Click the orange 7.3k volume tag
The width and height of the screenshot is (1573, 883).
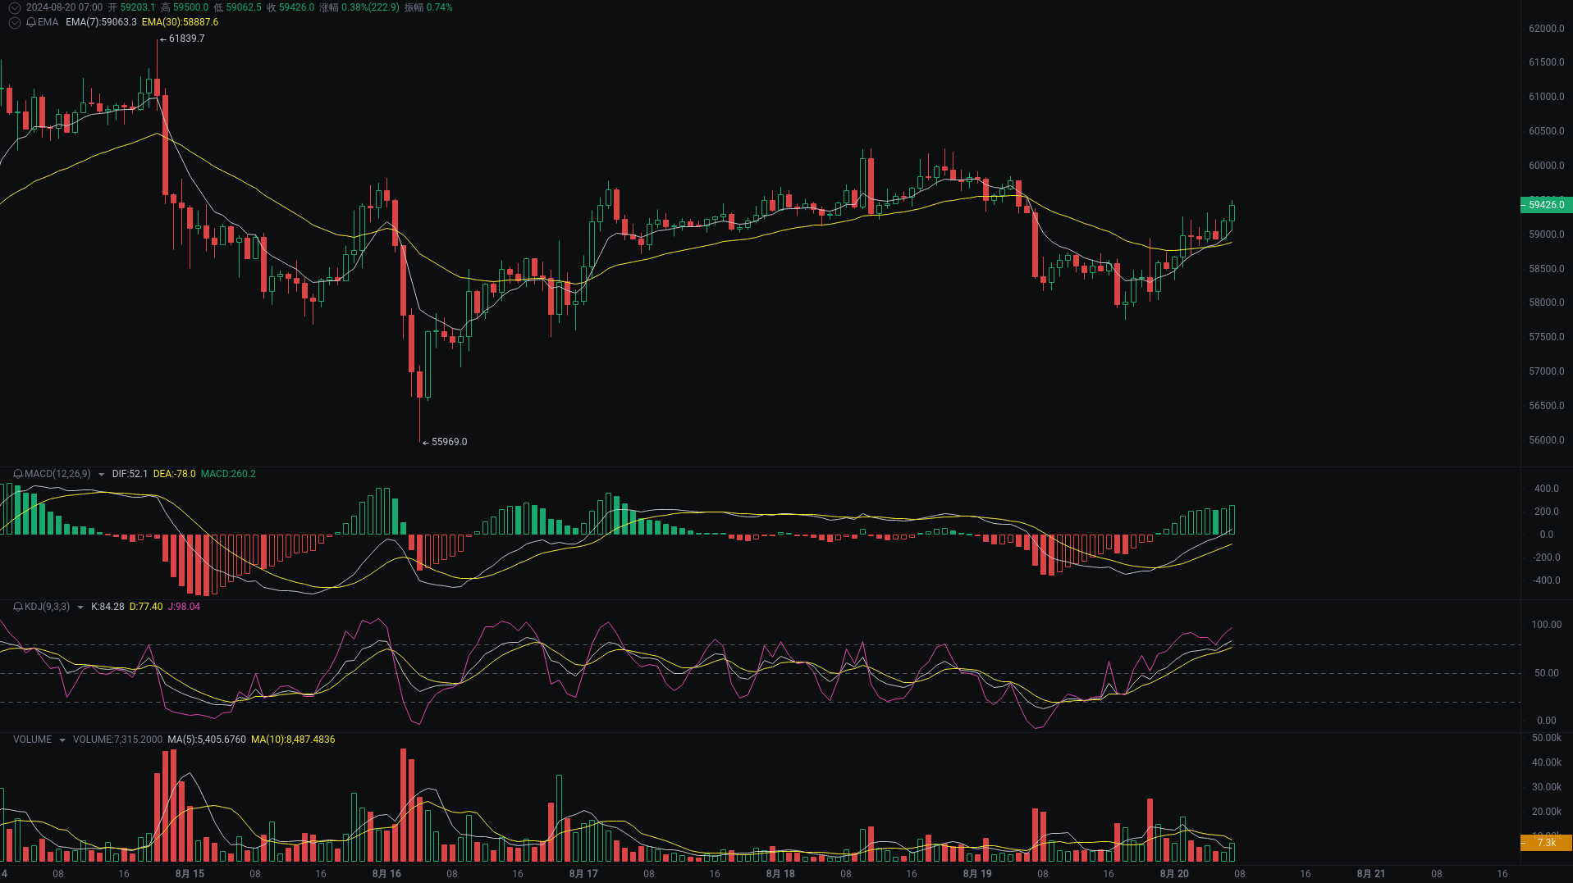[x=1546, y=843]
